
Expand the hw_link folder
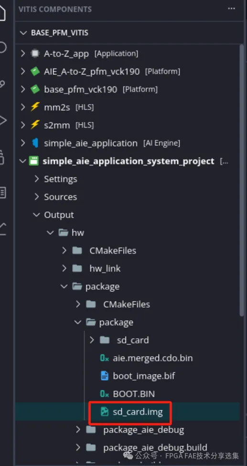click(64, 268)
